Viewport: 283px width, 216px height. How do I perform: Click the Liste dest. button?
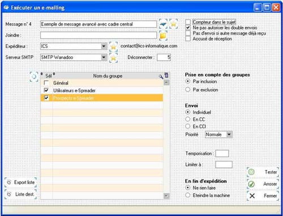click(20, 194)
